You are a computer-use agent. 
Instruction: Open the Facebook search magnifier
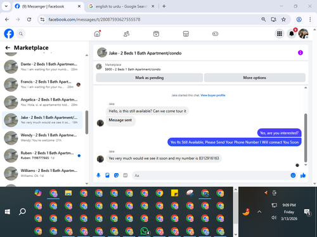pos(21,33)
